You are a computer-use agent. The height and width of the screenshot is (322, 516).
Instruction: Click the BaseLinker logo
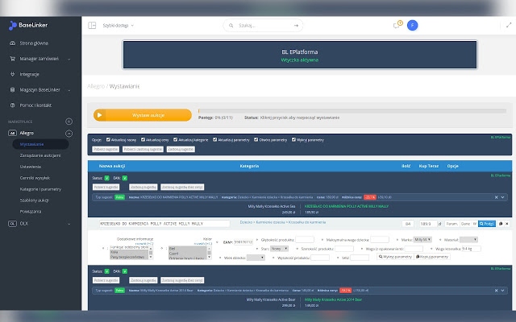tap(28, 25)
